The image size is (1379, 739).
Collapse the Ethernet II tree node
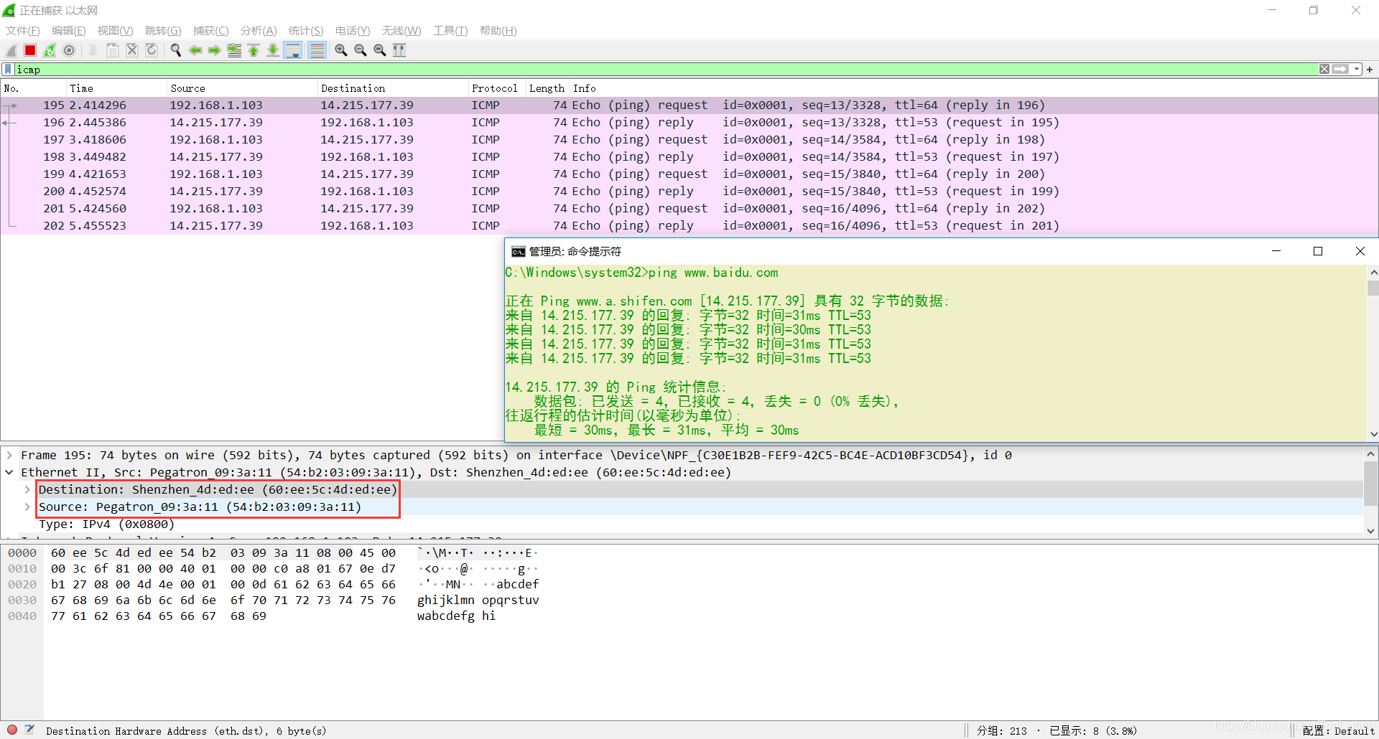click(x=9, y=472)
